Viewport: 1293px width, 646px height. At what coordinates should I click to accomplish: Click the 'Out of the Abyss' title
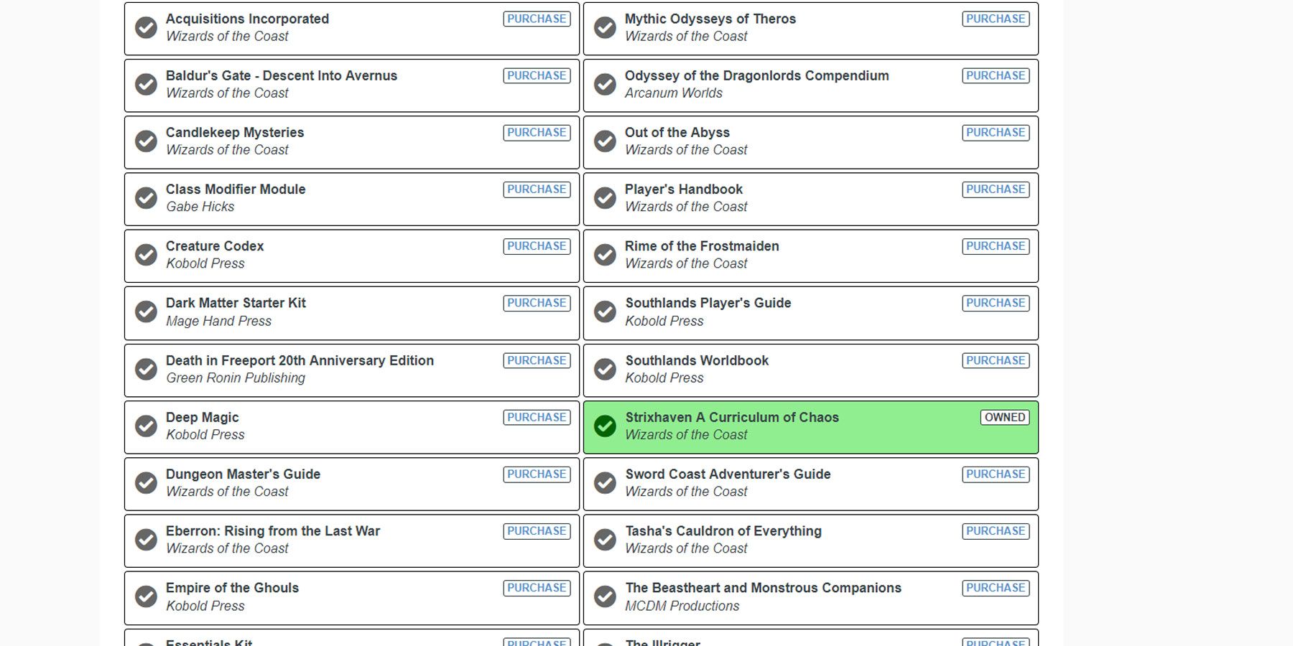pos(677,132)
